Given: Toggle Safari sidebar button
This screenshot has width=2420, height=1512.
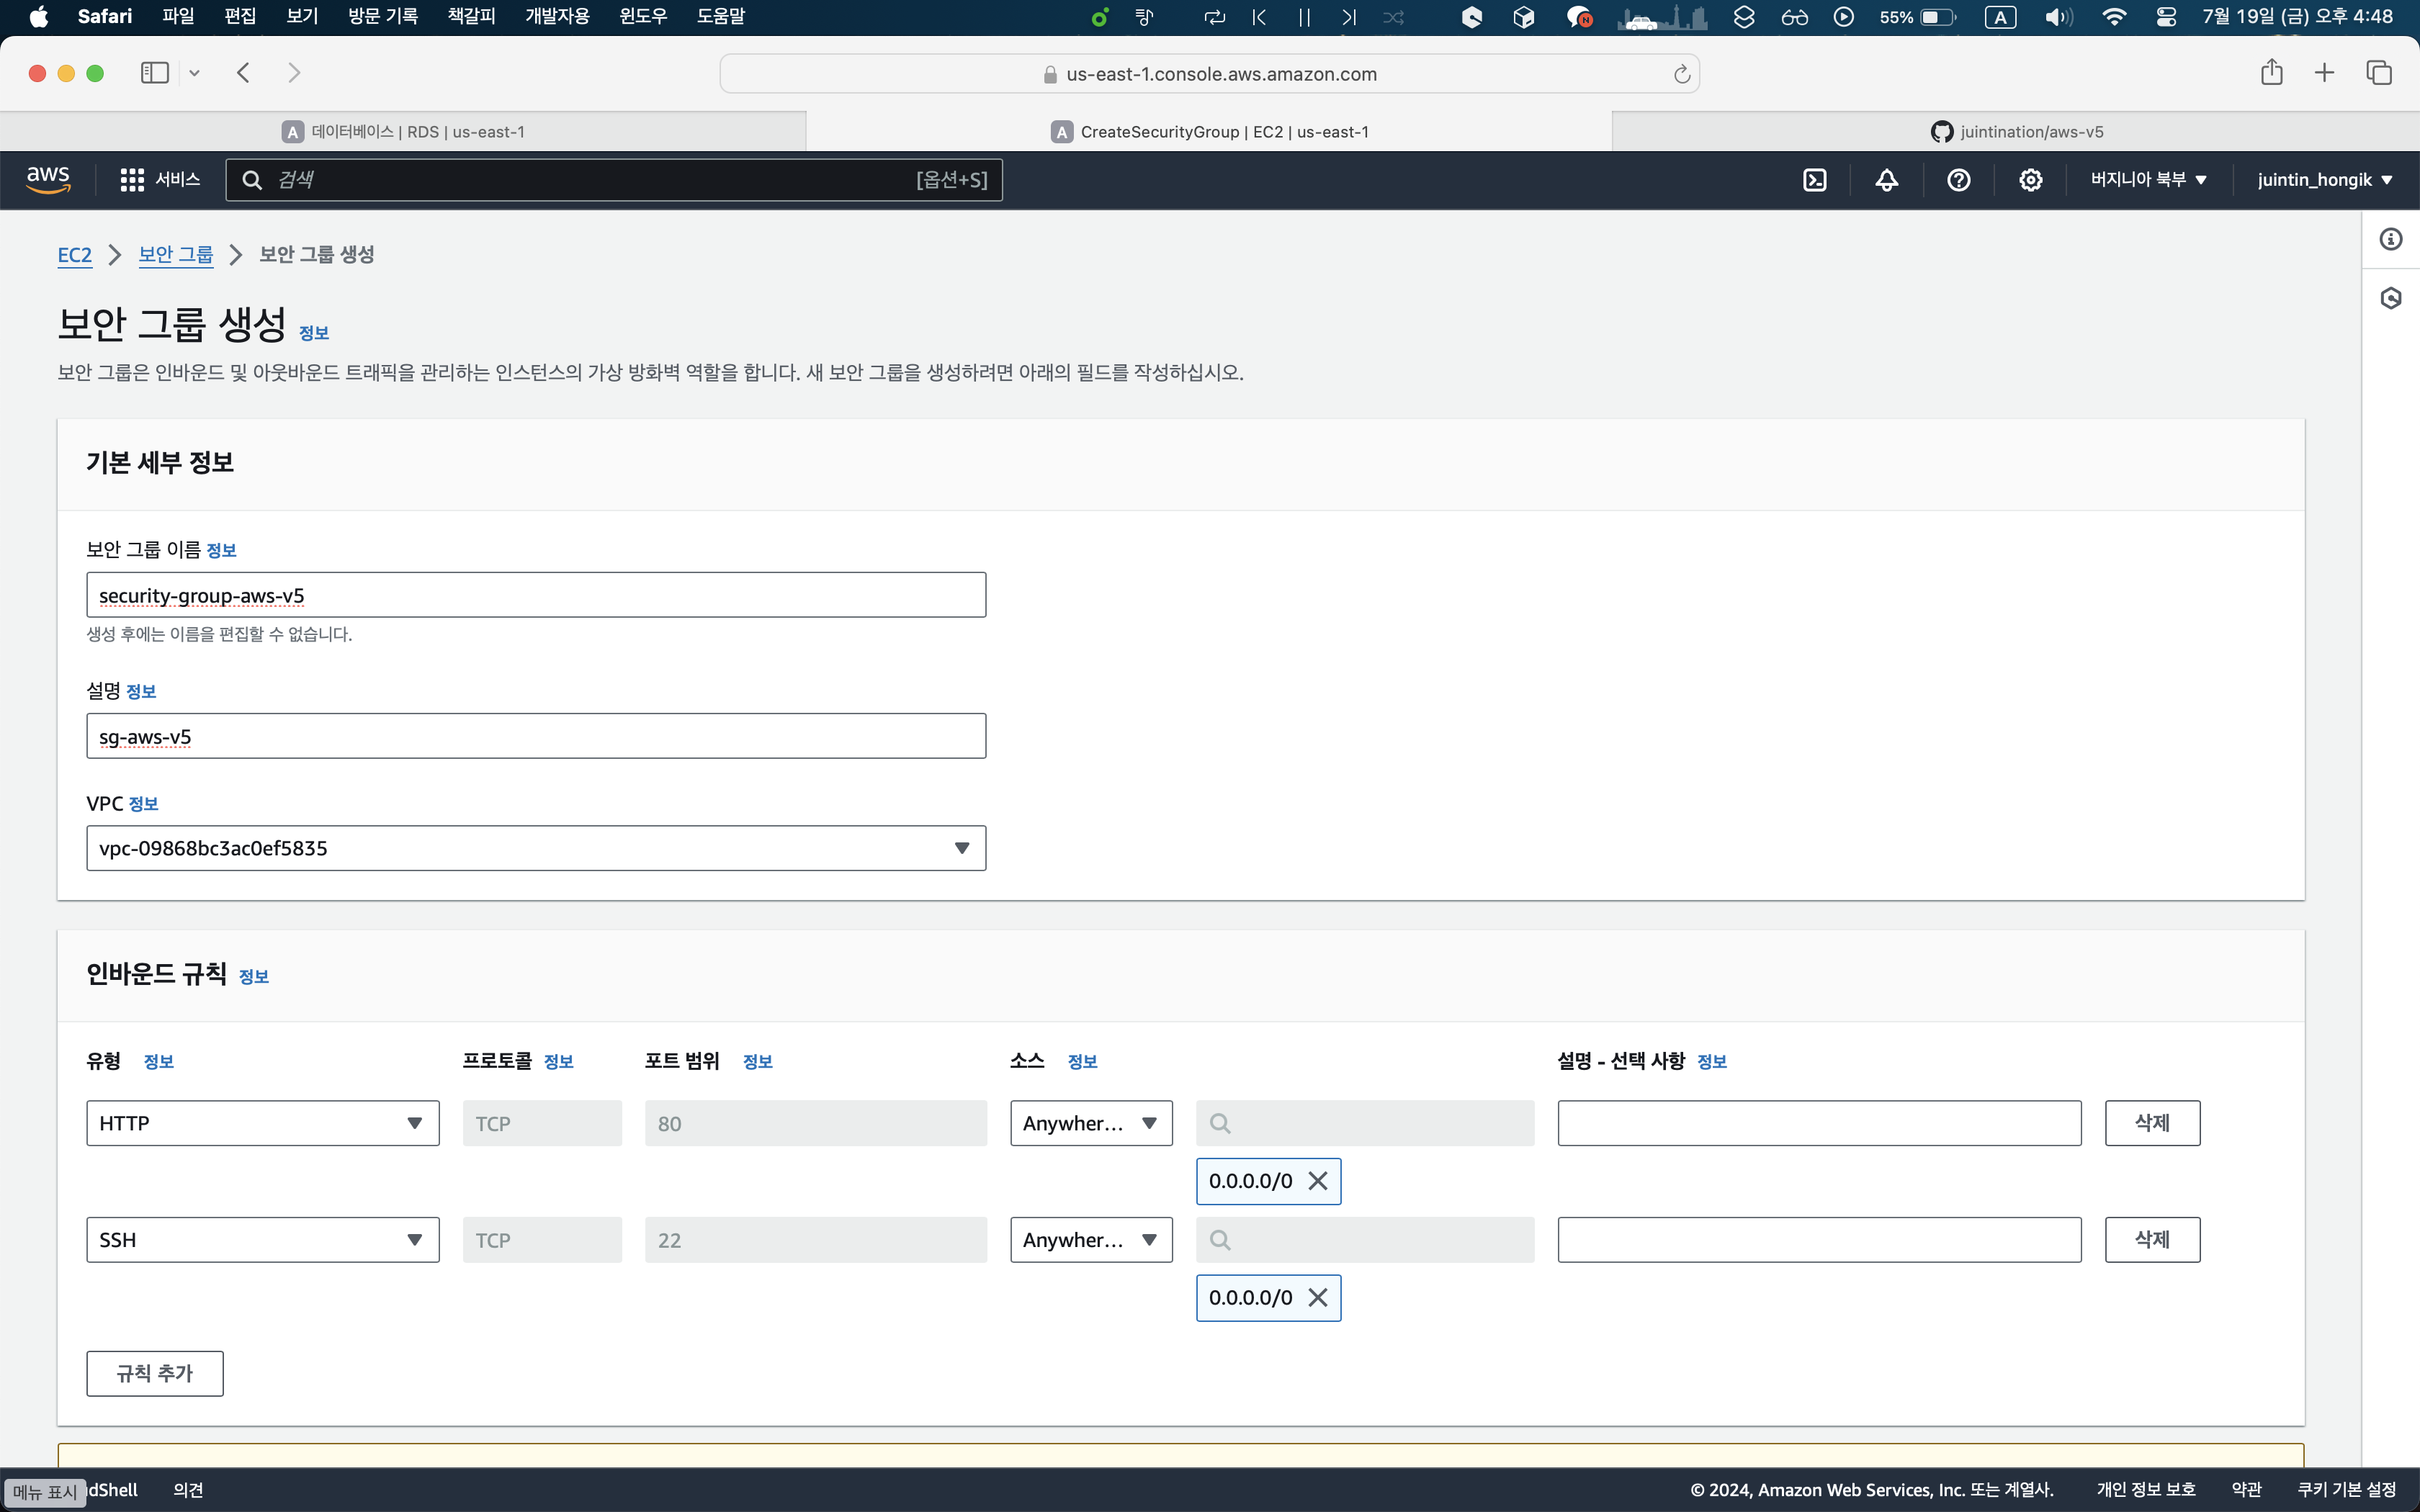Looking at the screenshot, I should (x=155, y=73).
